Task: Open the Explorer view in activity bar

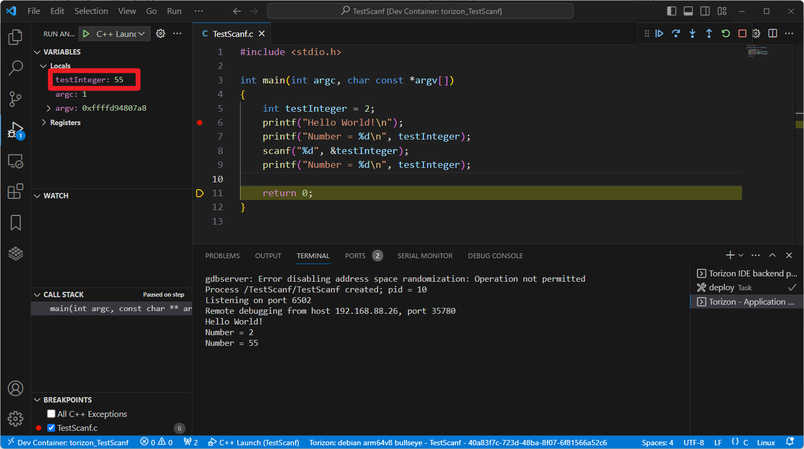Action: (x=16, y=37)
